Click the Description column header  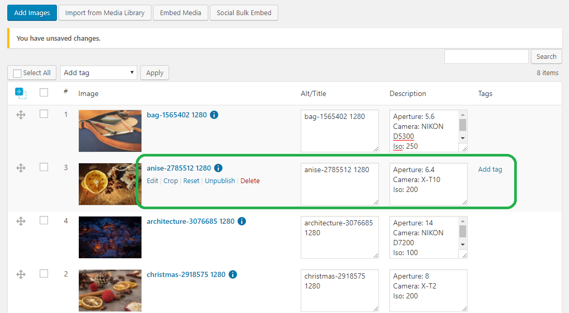(408, 93)
